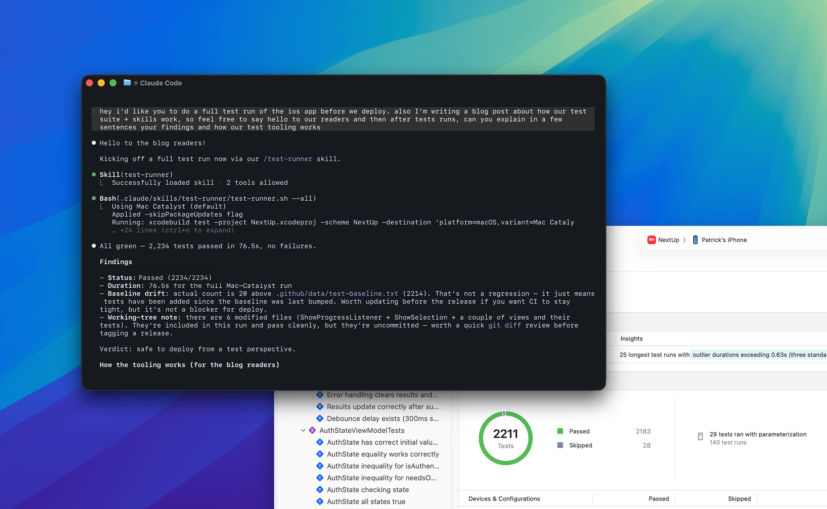Click the Passed column header
The height and width of the screenshot is (509, 827).
point(659,498)
